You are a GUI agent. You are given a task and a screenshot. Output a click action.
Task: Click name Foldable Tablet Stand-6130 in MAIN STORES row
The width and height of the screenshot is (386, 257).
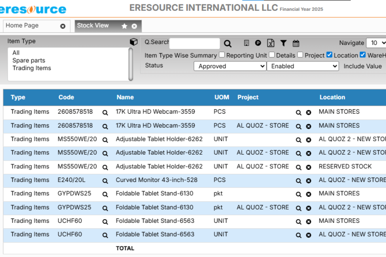[154, 193]
